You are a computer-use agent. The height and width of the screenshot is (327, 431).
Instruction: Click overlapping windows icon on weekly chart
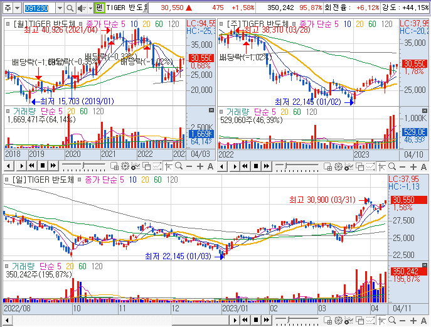click(x=360, y=166)
